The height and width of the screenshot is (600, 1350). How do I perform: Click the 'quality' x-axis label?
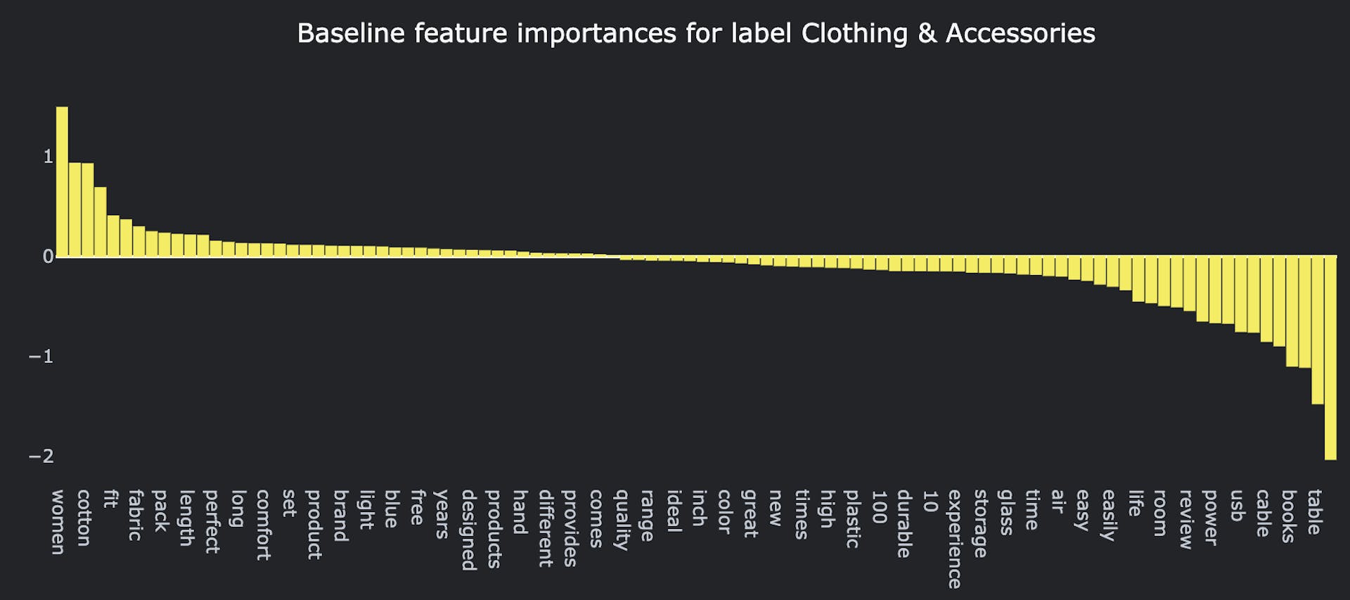[622, 519]
